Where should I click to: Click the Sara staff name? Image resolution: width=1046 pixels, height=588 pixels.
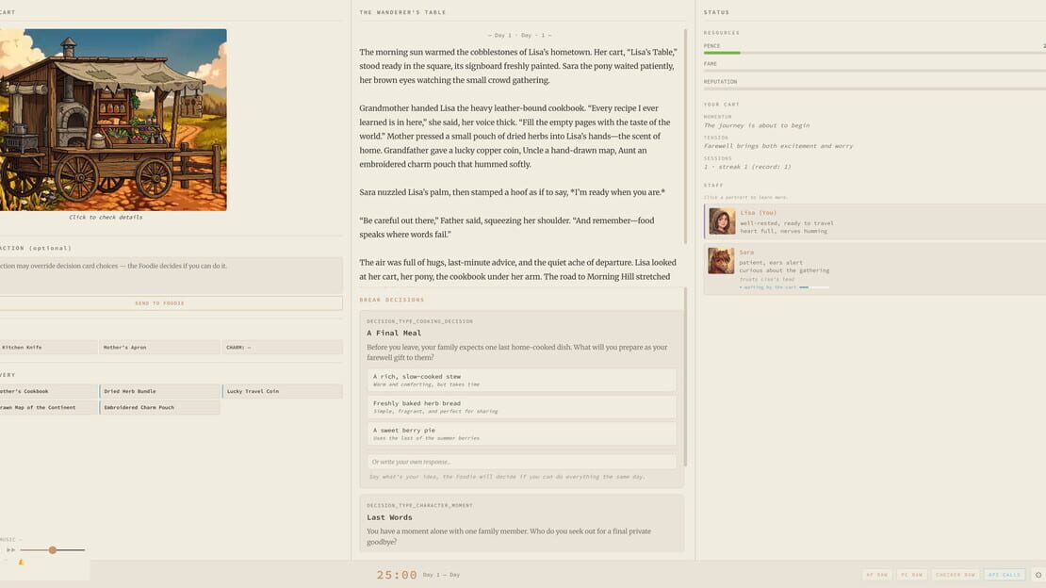tap(746, 253)
